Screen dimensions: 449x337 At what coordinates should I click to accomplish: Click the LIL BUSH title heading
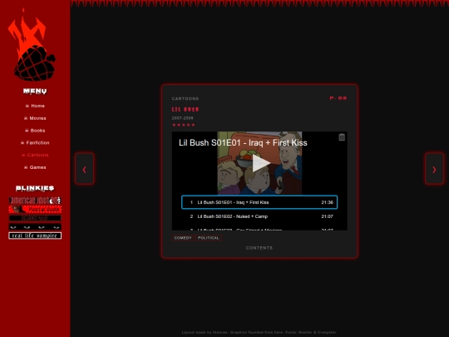(185, 110)
